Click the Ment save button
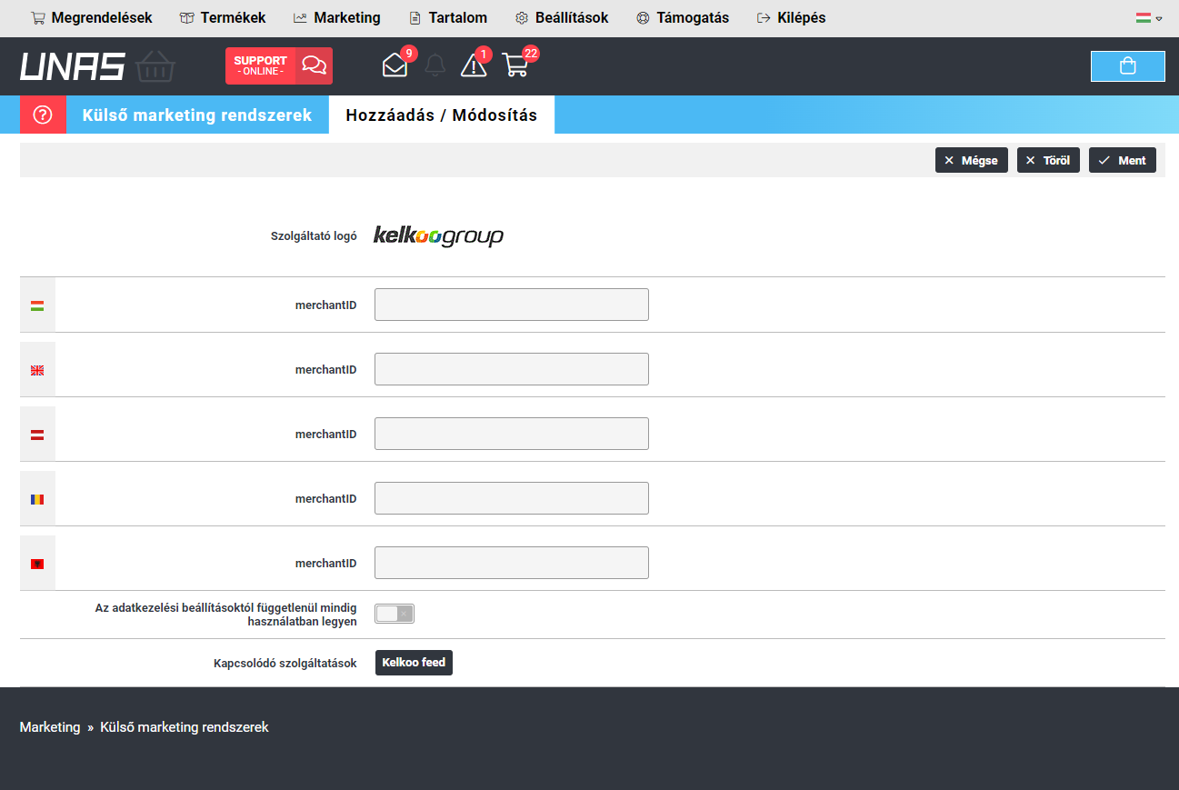Image resolution: width=1179 pixels, height=790 pixels. [x=1122, y=161]
